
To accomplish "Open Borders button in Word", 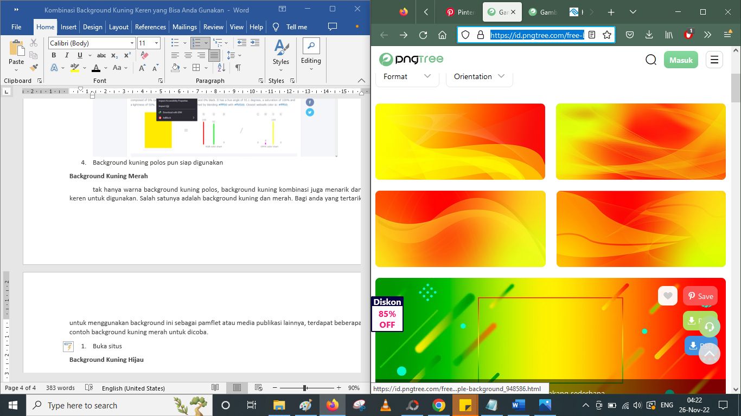I will (197, 68).
